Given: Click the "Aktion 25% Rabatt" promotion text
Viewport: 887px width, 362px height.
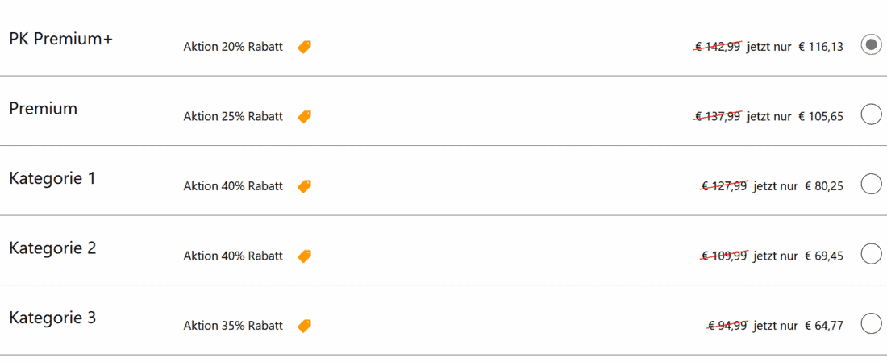Looking at the screenshot, I should pos(233,117).
